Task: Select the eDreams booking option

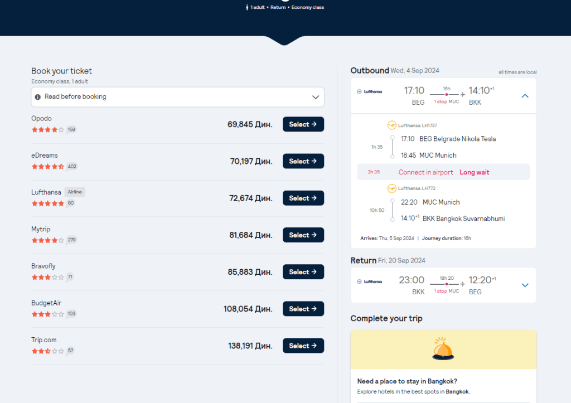Action: (x=303, y=161)
